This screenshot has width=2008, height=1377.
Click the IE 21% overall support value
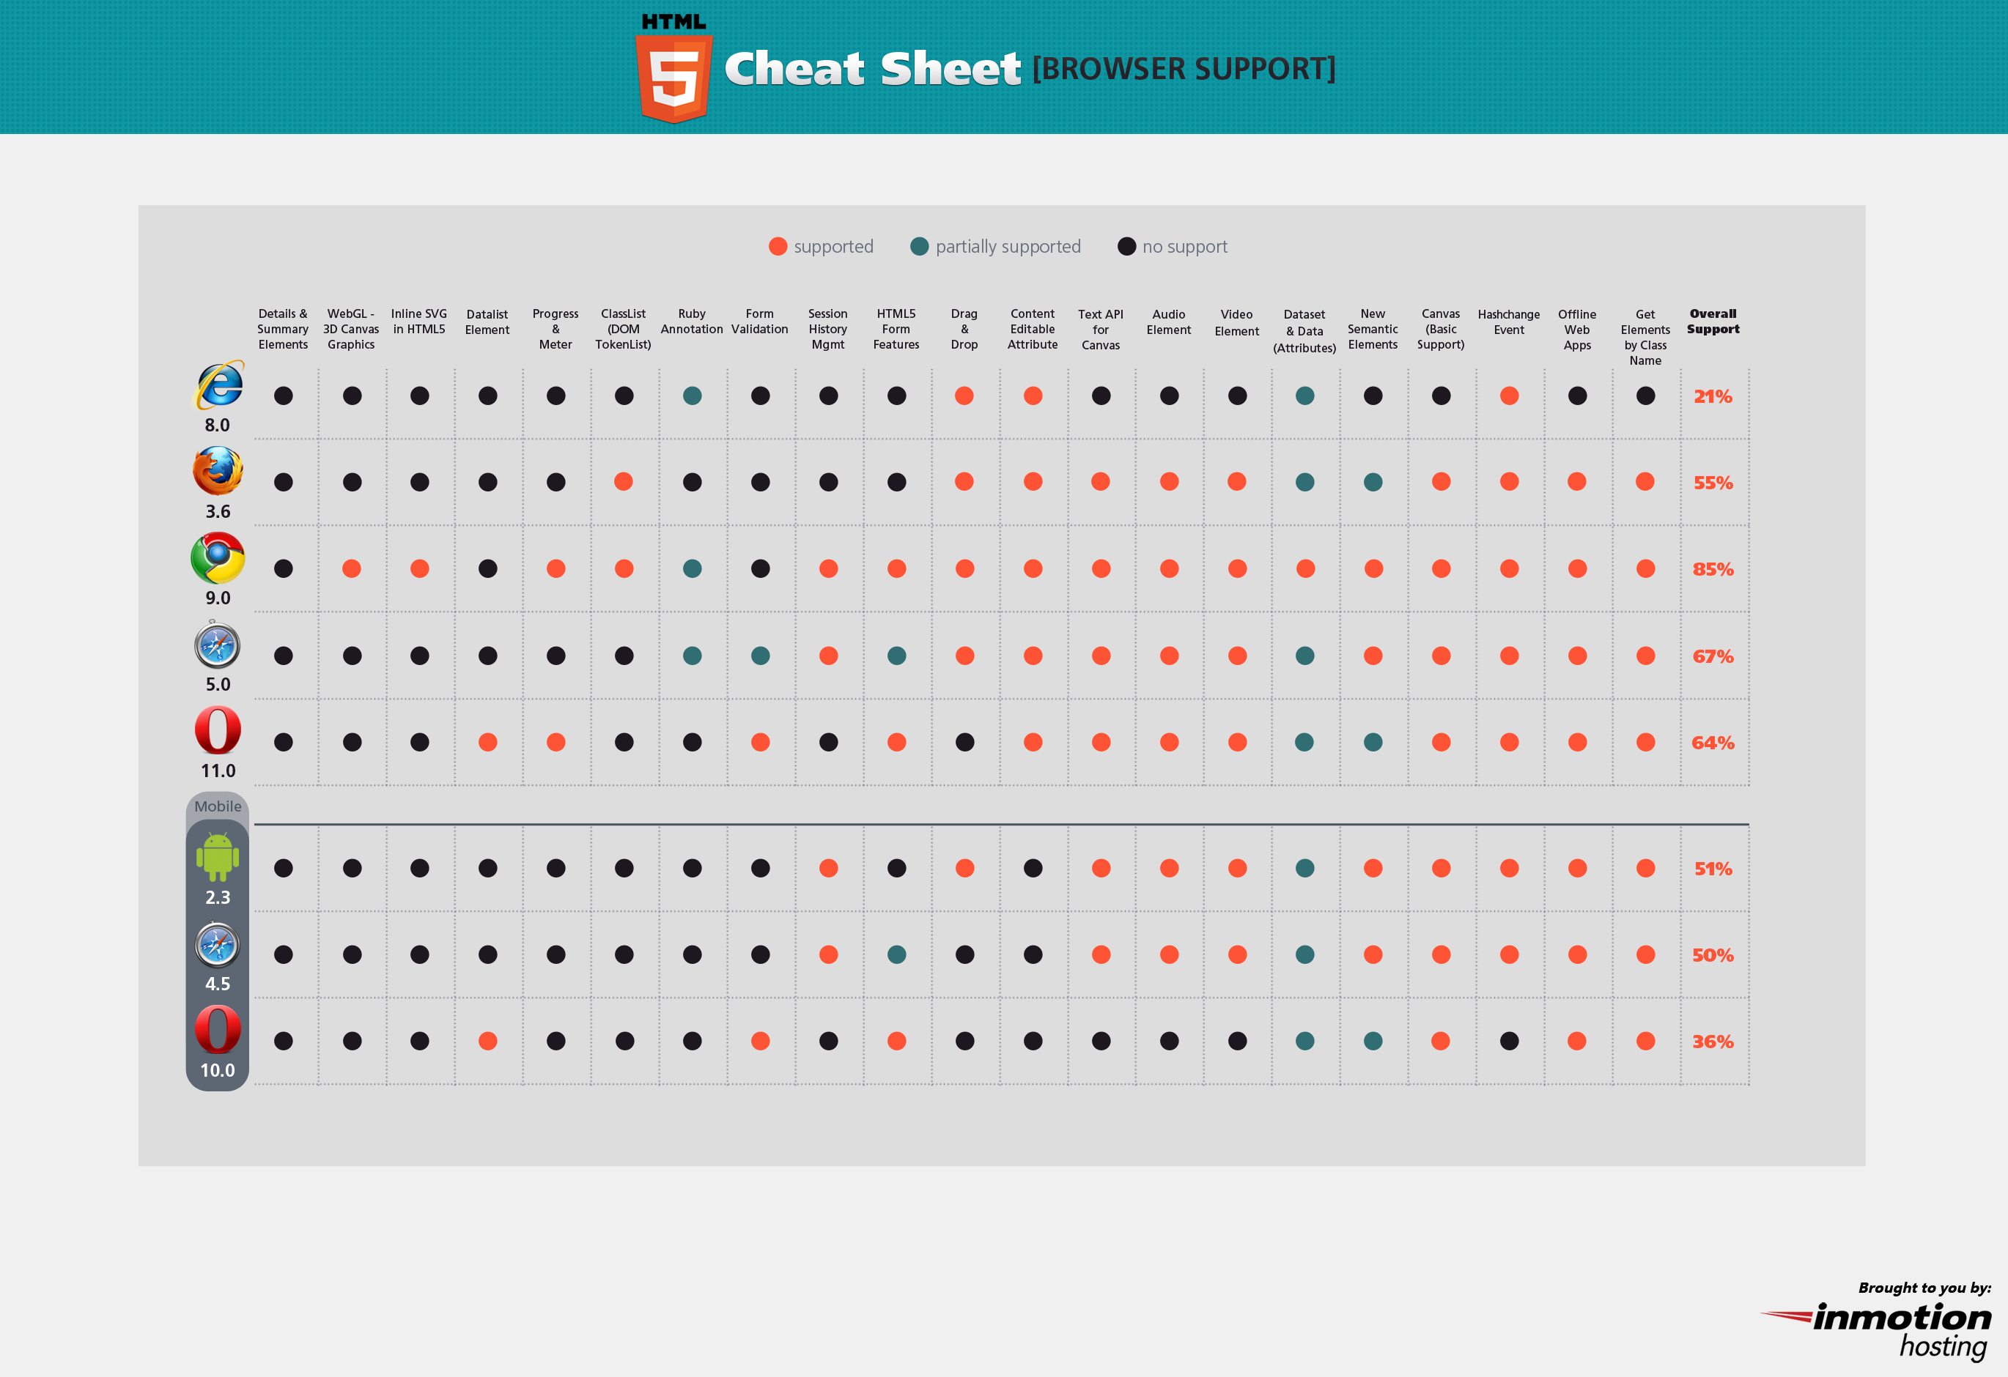tap(1713, 396)
